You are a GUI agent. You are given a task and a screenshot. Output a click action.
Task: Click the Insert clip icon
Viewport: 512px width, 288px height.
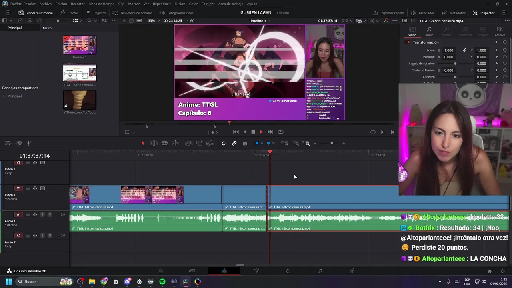pos(188,143)
